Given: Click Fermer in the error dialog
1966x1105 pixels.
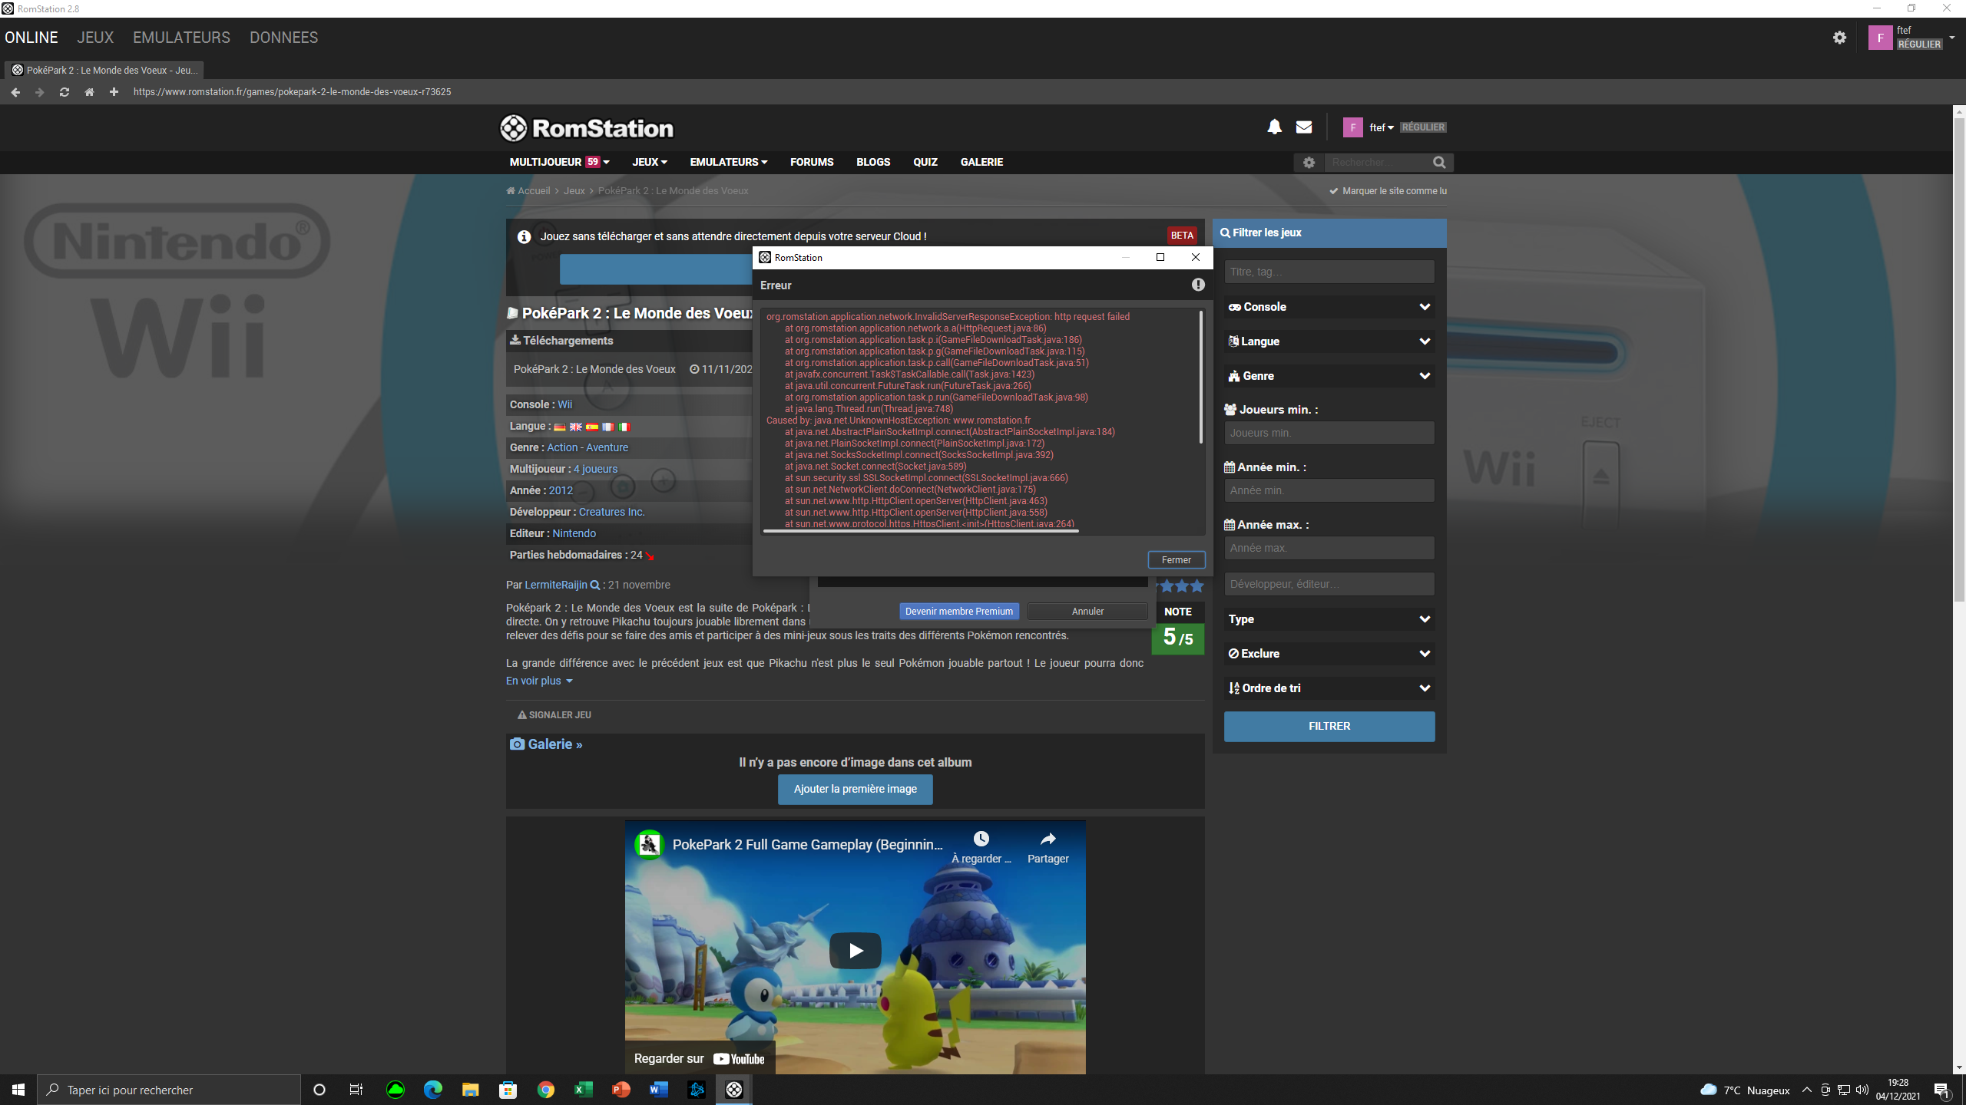Looking at the screenshot, I should [1176, 559].
